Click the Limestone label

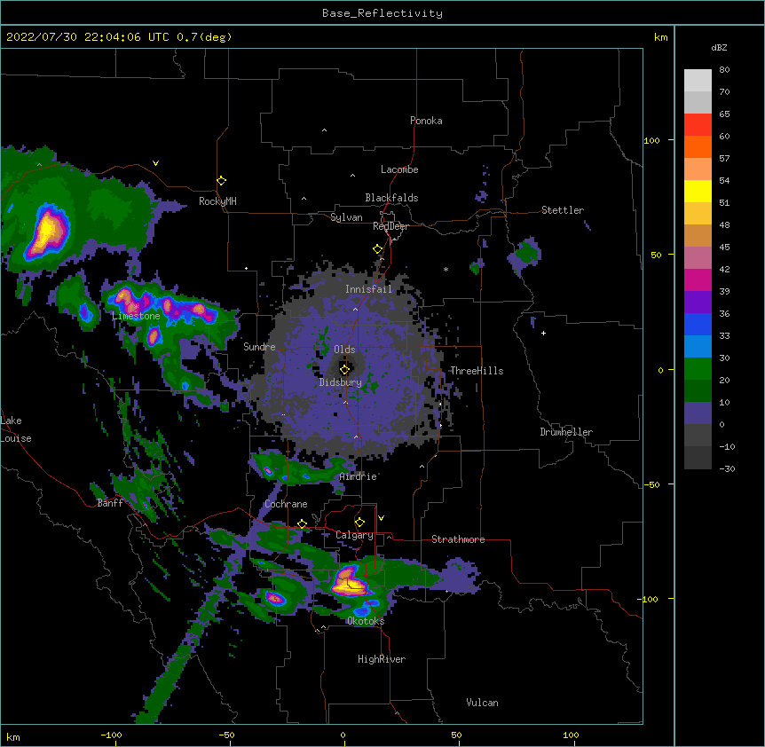(x=136, y=316)
